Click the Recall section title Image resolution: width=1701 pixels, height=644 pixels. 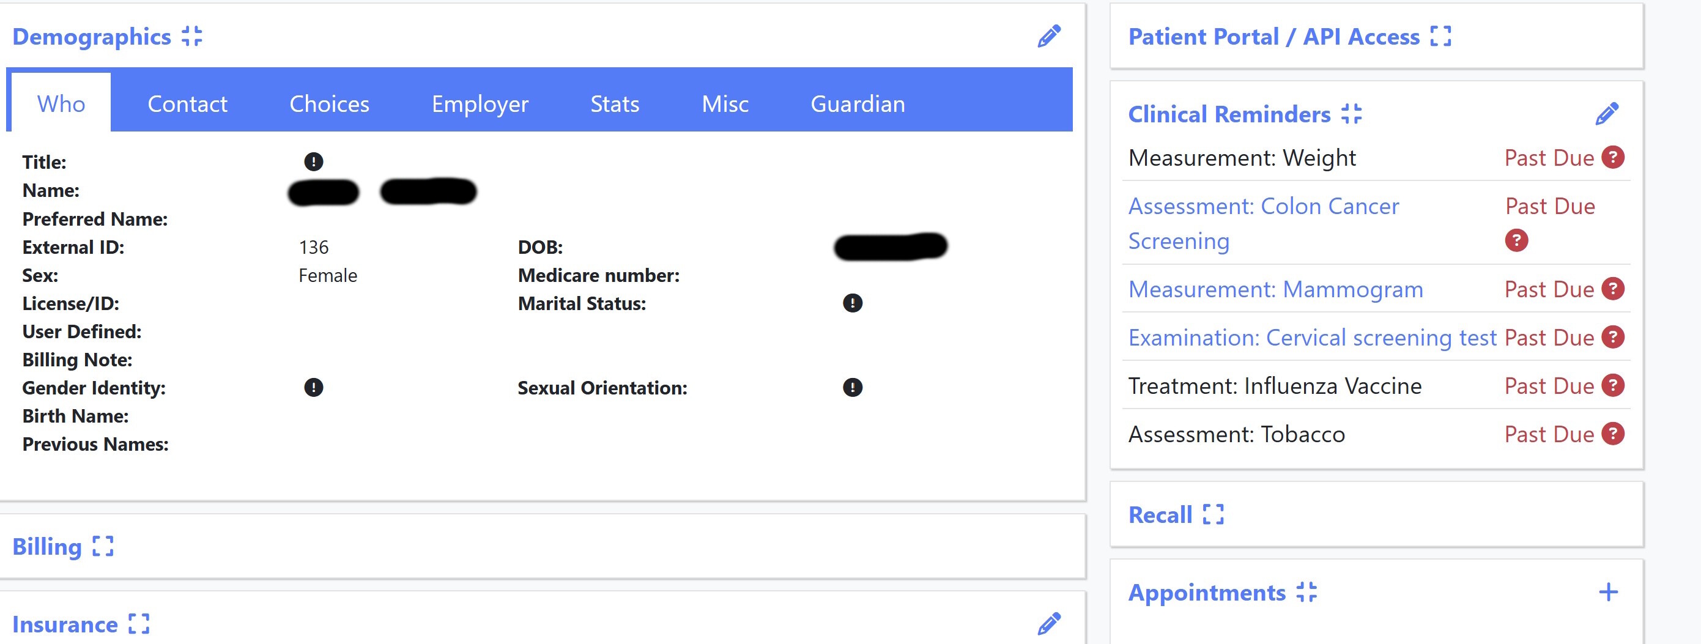[x=1160, y=514]
